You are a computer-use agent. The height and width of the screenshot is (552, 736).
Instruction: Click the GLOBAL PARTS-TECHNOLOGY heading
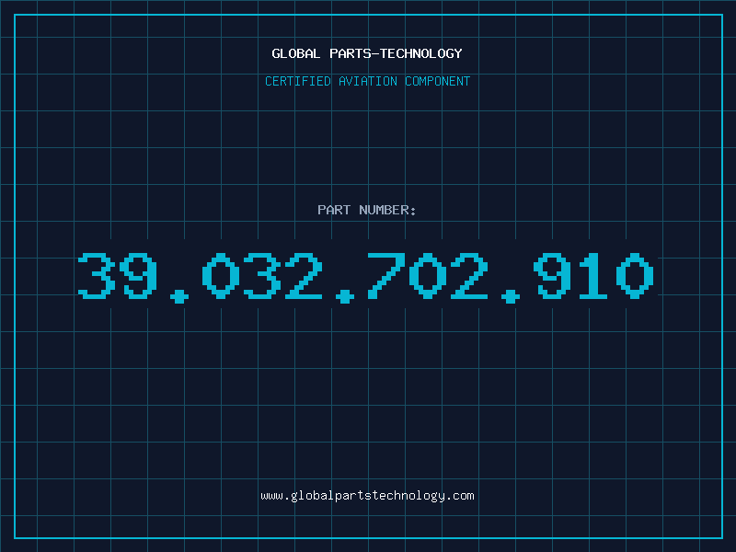[x=367, y=53]
